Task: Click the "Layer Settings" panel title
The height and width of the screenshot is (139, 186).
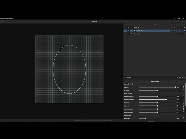Action: point(155,81)
